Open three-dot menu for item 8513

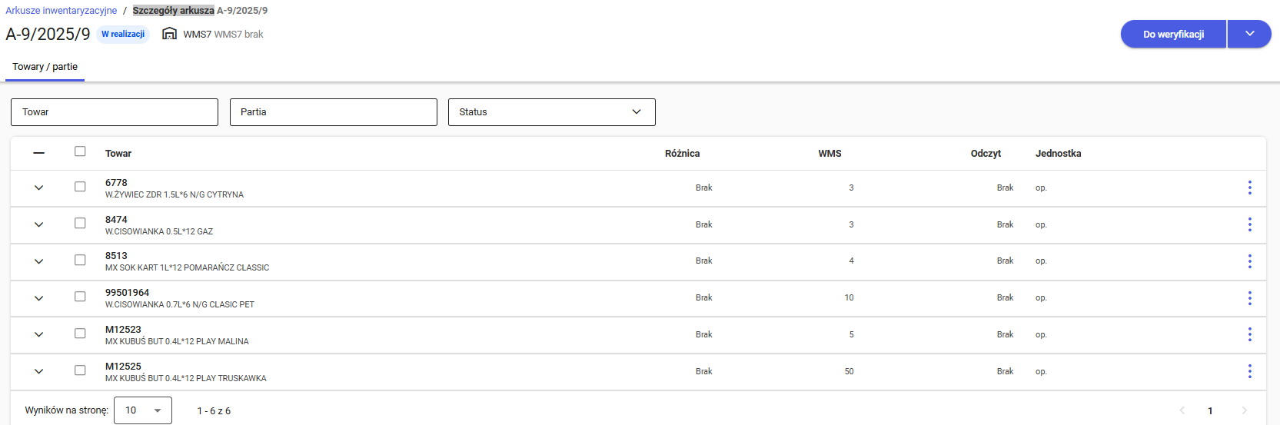coord(1249,261)
